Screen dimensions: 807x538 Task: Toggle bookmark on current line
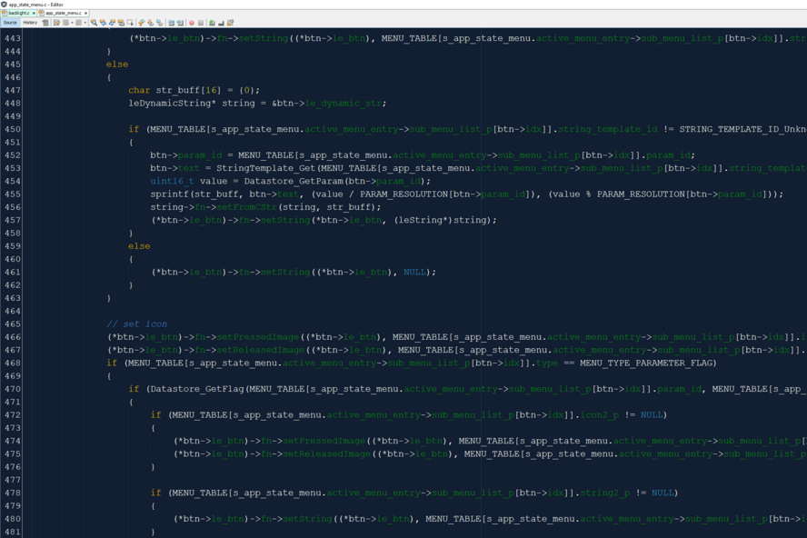tap(160, 23)
